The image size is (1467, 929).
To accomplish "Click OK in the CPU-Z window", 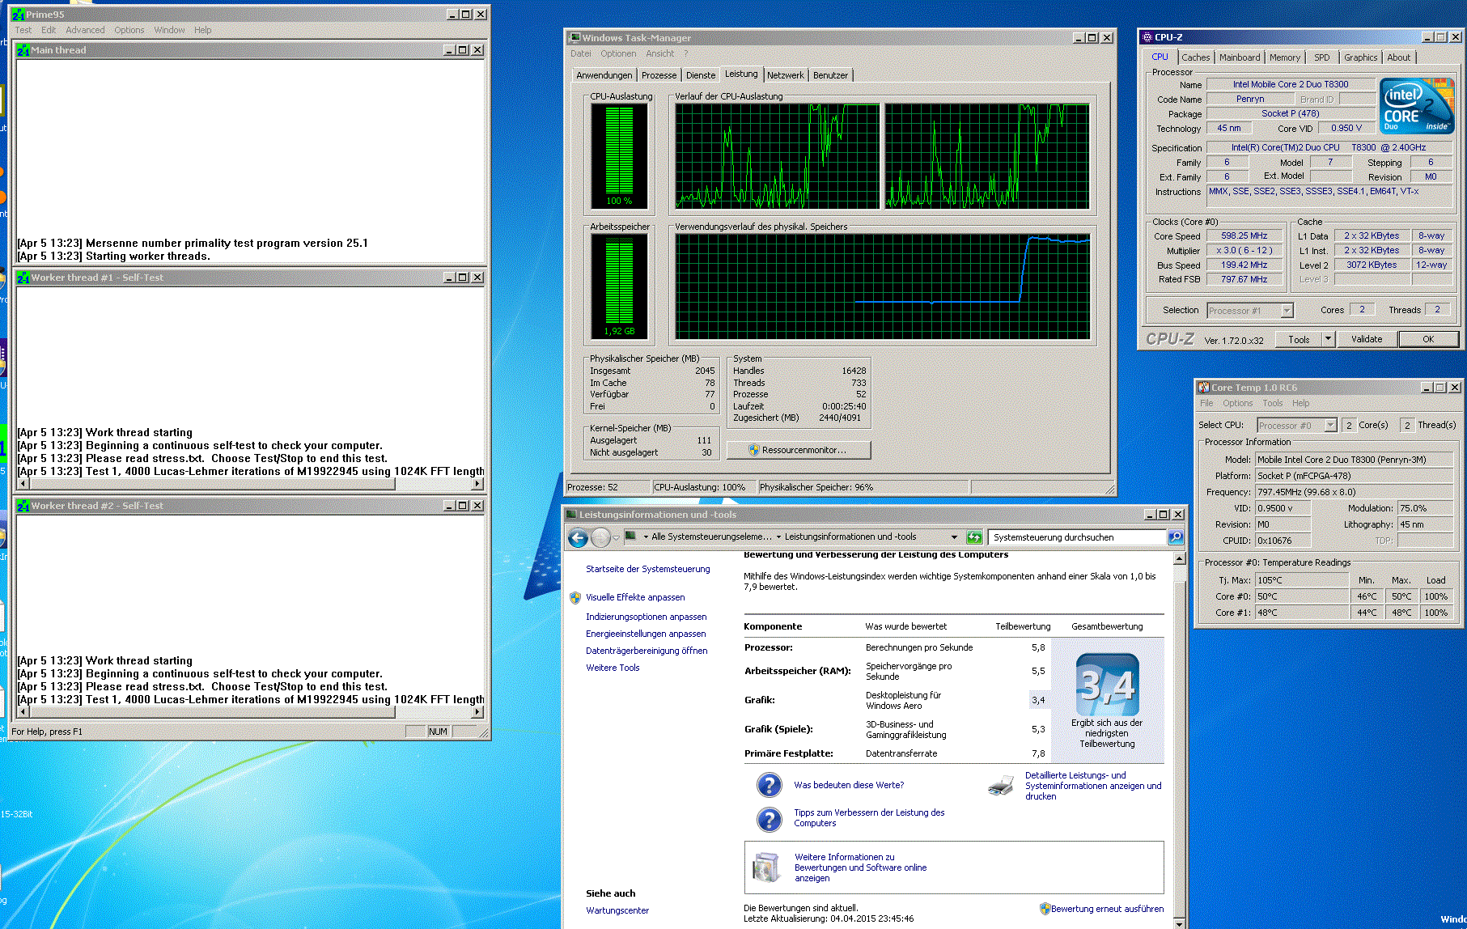I will 1428,339.
